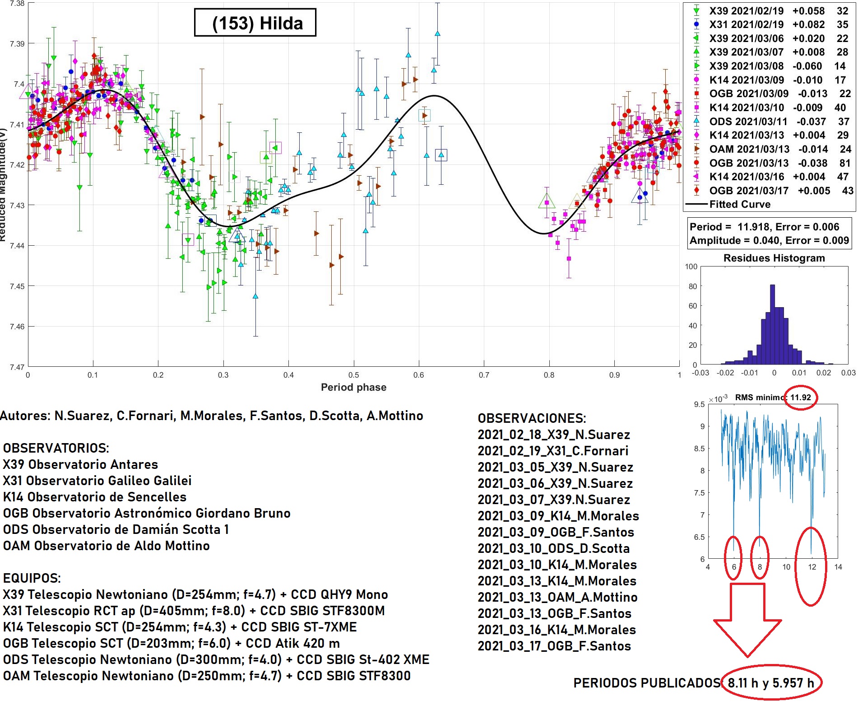The height and width of the screenshot is (706, 858).
Task: Click the black Fitted Curve line sample in legend
Action: click(x=696, y=205)
